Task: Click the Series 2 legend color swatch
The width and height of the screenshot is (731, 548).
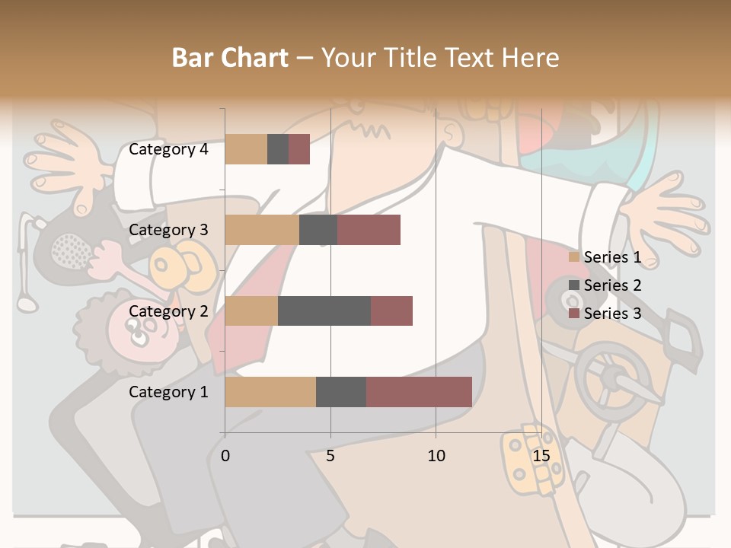Action: [x=573, y=285]
